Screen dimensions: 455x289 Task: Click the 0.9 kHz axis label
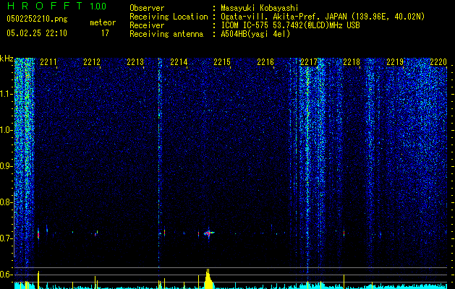click(x=7, y=166)
